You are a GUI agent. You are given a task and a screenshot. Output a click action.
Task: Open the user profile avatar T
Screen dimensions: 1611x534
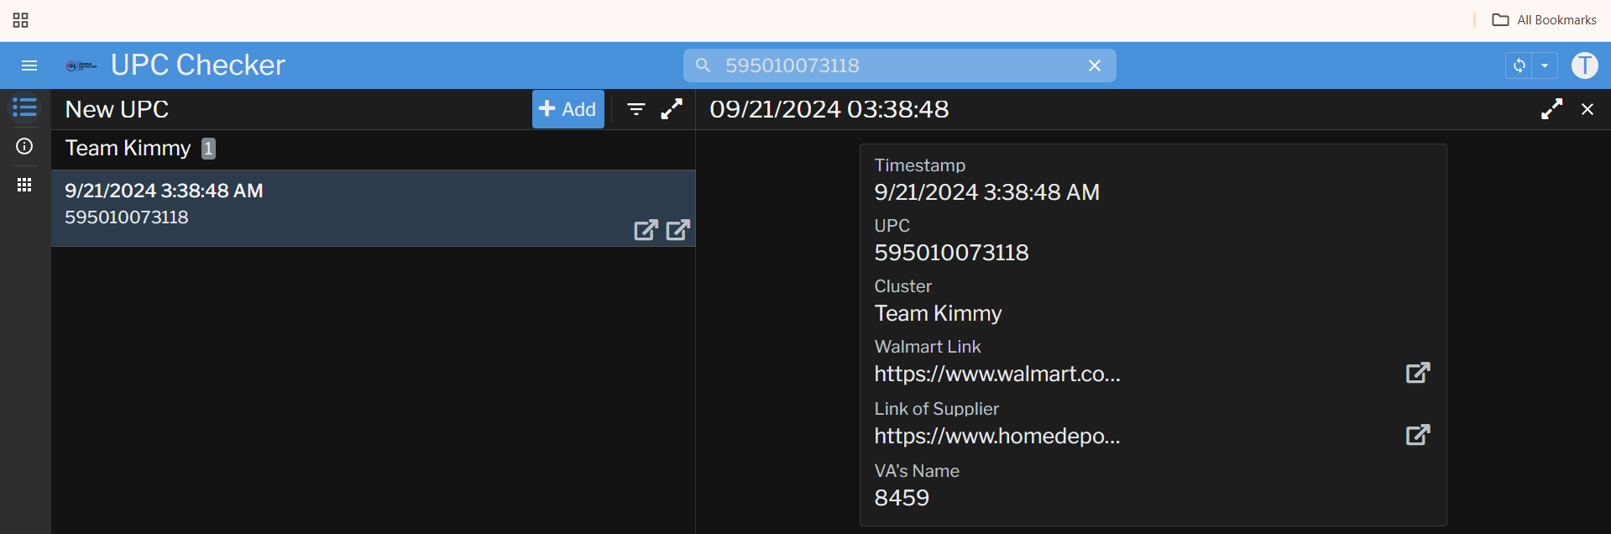(1584, 65)
